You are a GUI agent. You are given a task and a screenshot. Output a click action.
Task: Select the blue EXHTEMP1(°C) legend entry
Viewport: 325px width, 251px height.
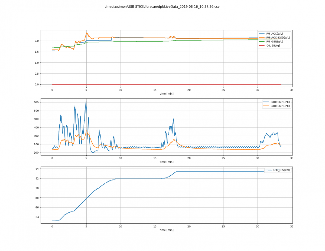click(x=277, y=102)
